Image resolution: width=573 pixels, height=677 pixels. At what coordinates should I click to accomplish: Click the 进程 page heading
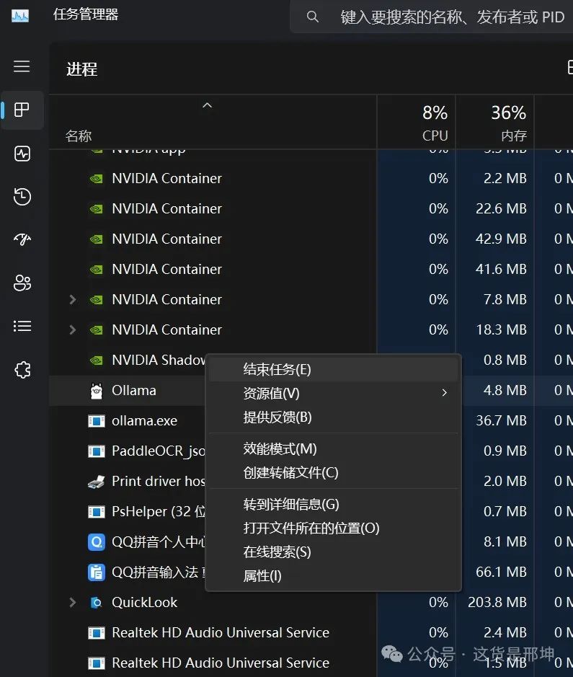point(82,69)
